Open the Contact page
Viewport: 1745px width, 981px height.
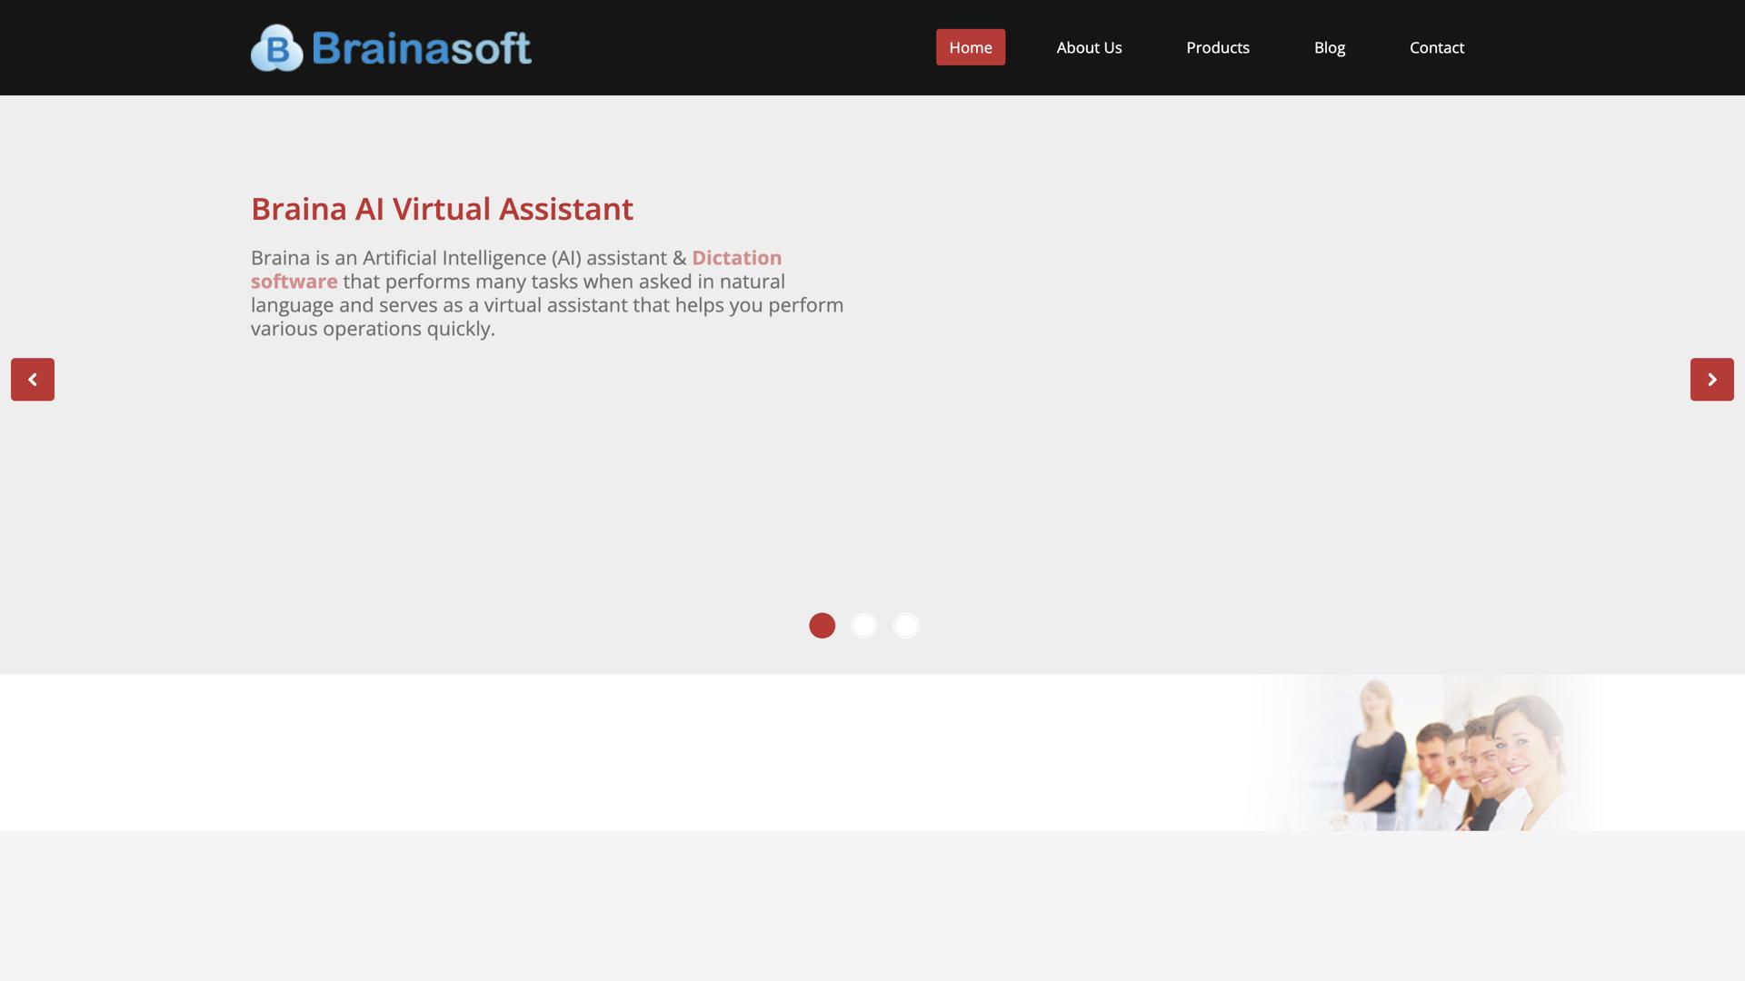pos(1436,47)
